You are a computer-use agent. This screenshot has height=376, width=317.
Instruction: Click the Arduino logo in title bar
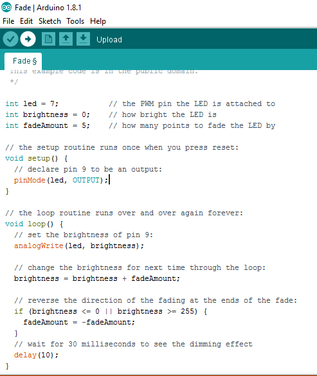[6, 8]
